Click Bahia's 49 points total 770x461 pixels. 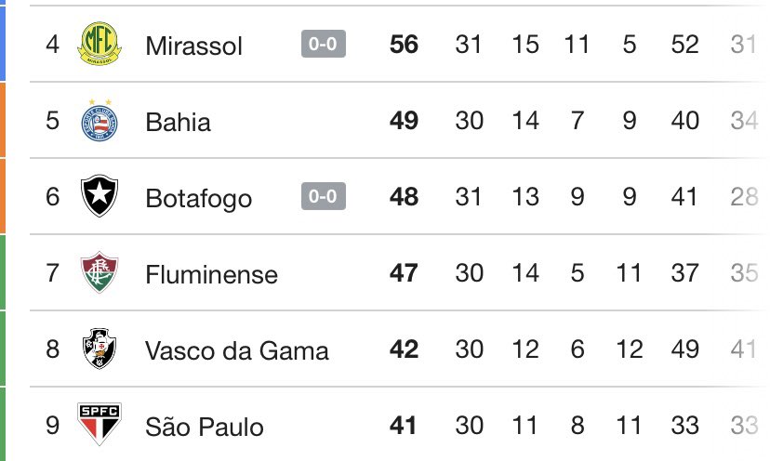point(405,121)
